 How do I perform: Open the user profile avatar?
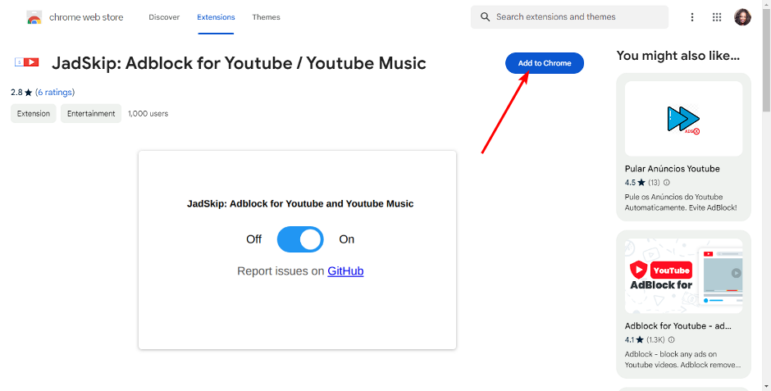click(742, 17)
